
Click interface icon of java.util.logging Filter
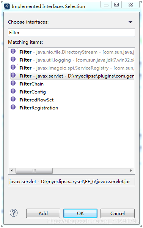click(13, 59)
